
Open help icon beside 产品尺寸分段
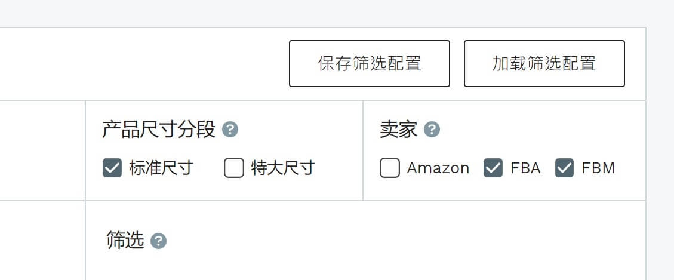coord(230,130)
